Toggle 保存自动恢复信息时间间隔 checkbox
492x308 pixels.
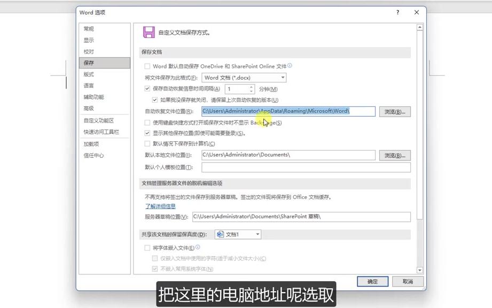pos(147,89)
